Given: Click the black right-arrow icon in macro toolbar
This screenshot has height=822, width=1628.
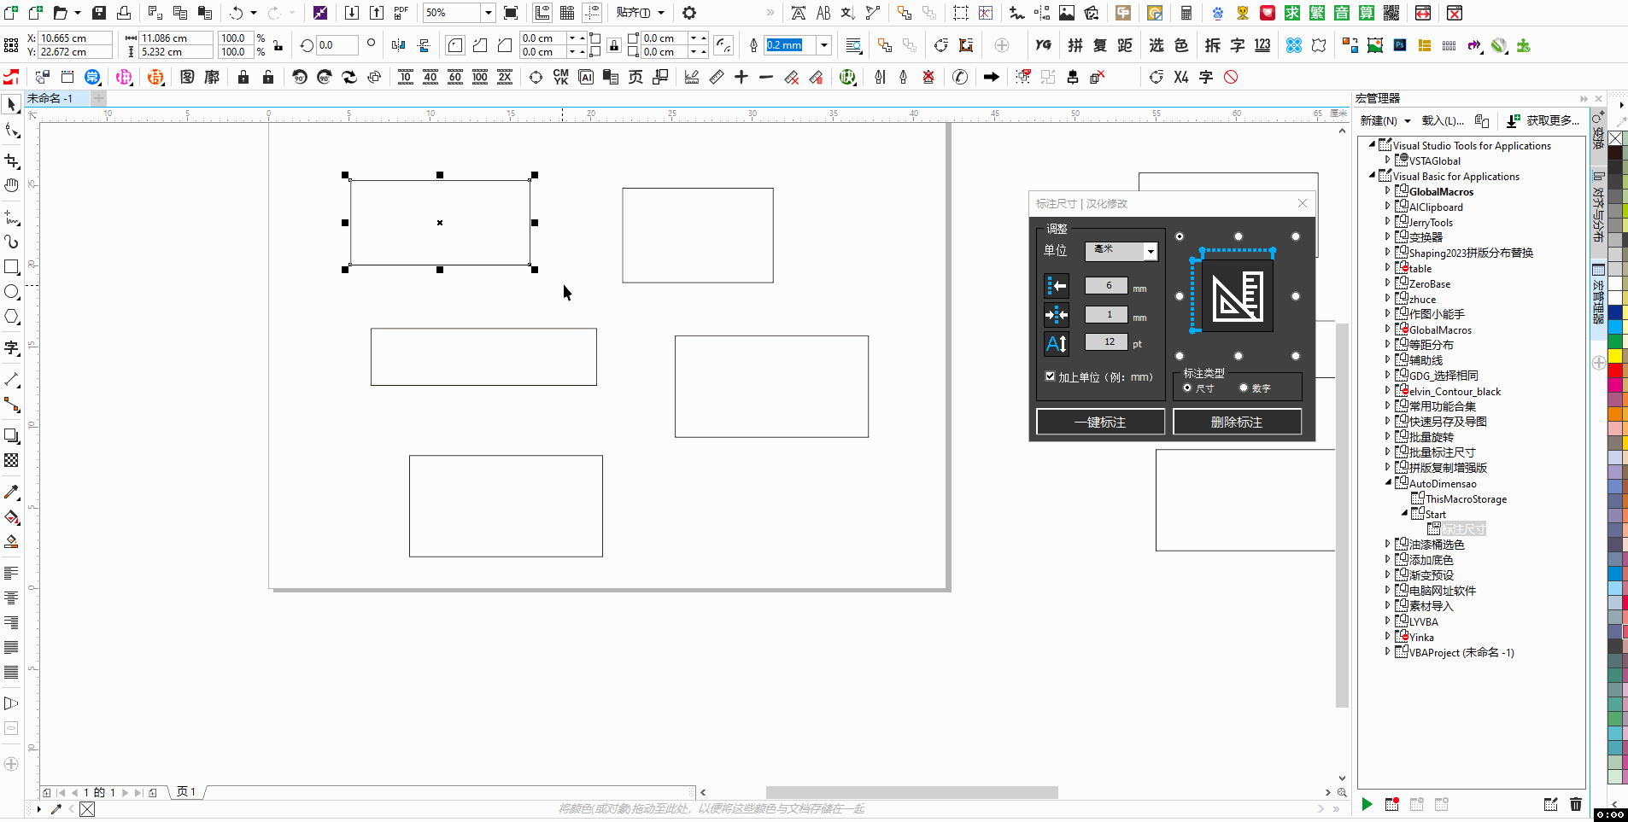Looking at the screenshot, I should click(x=991, y=77).
